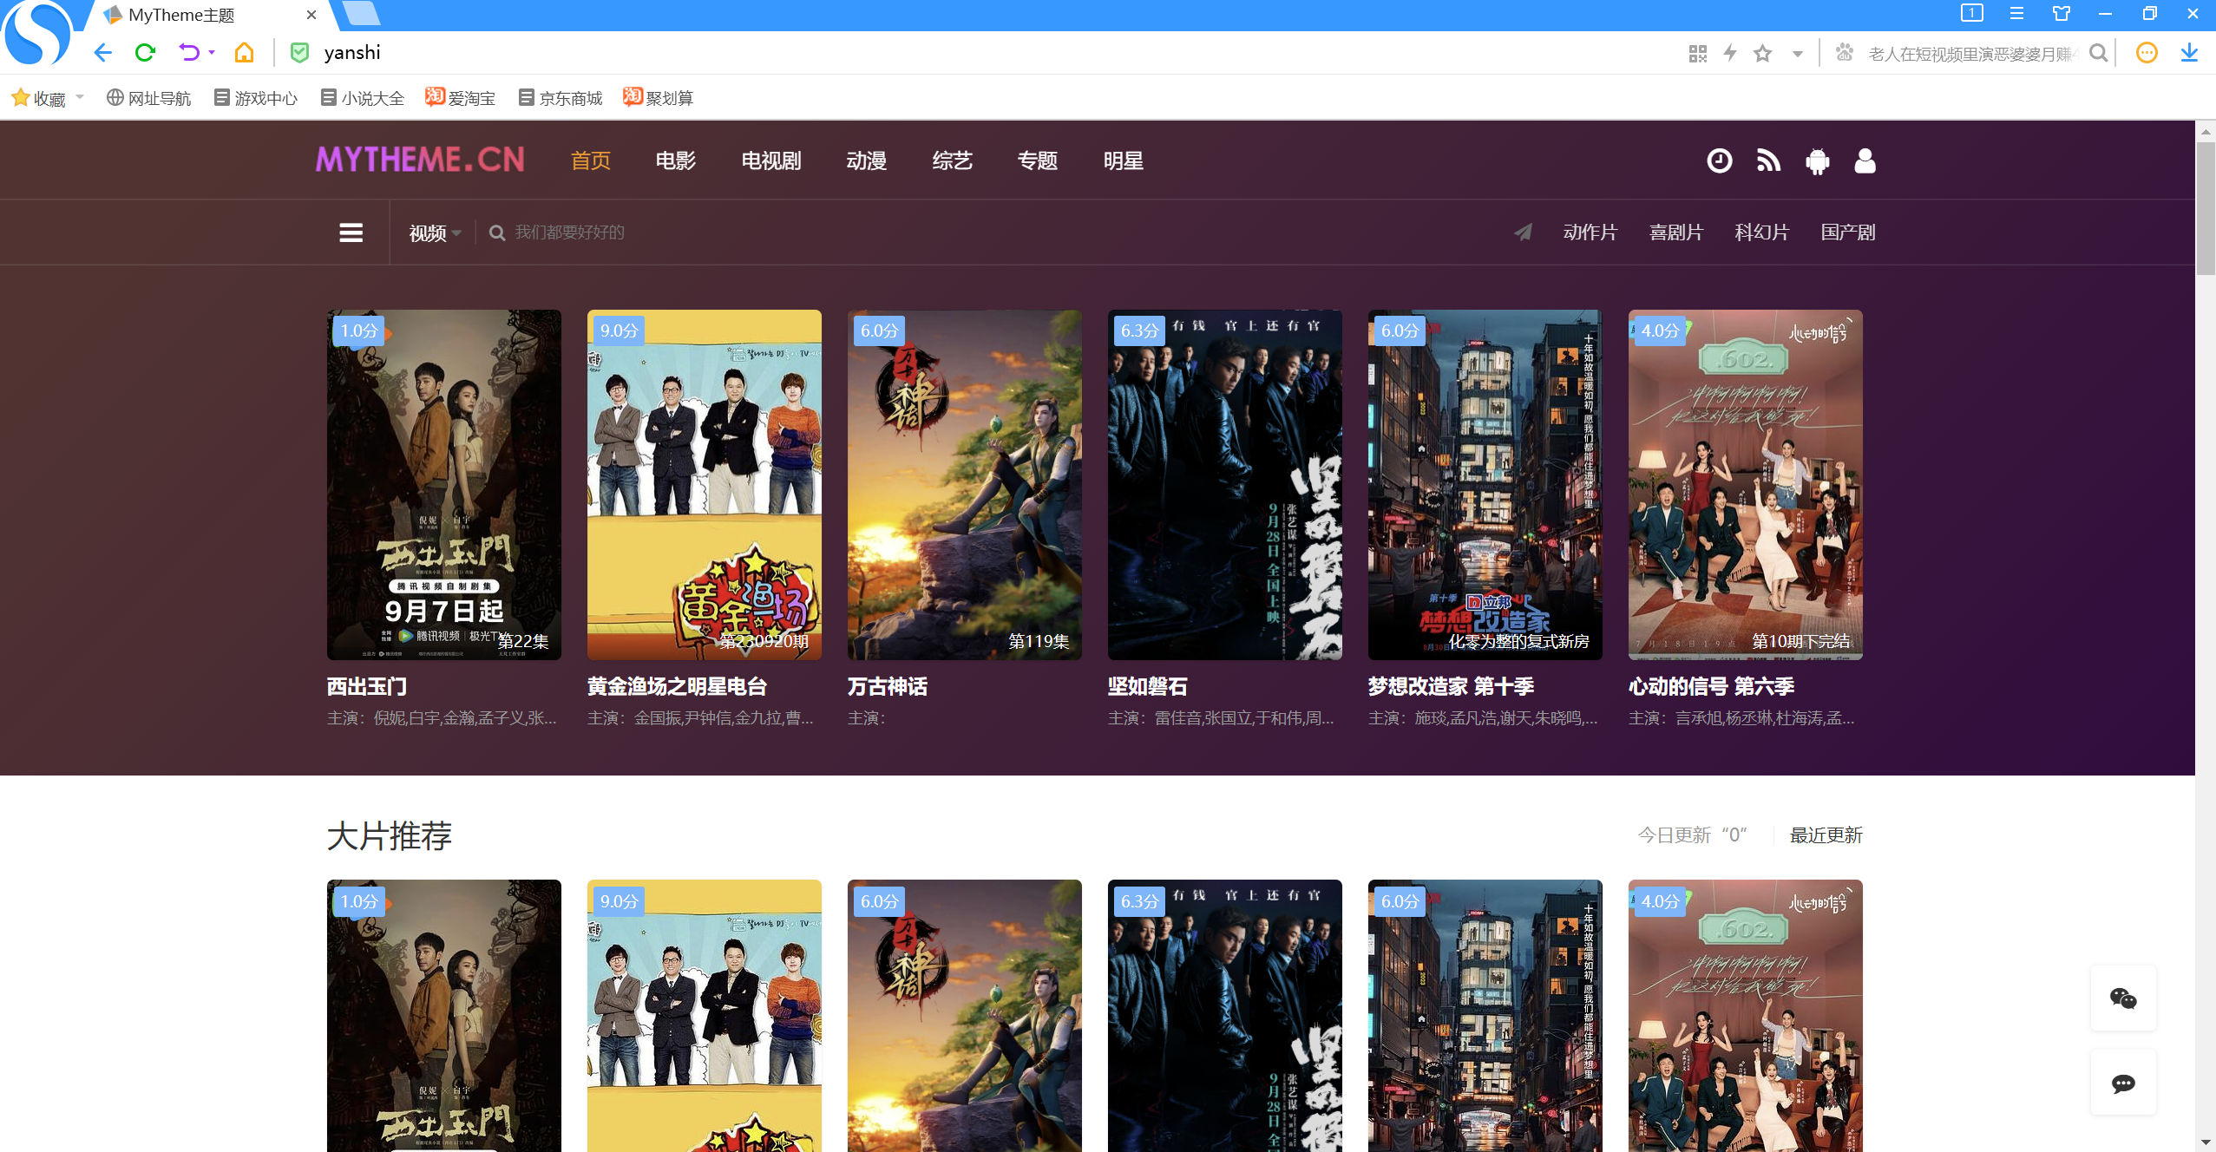This screenshot has height=1152, width=2216.
Task: Open 黄金渔场之明星电台 title link
Action: pyautogui.click(x=678, y=686)
